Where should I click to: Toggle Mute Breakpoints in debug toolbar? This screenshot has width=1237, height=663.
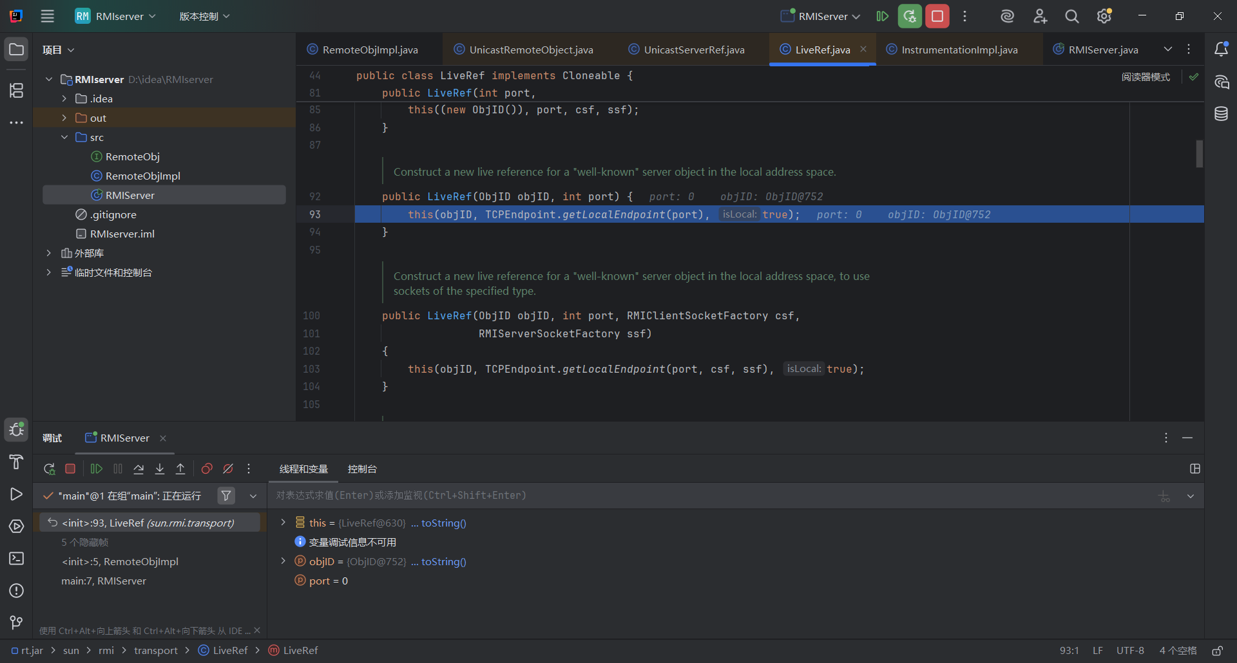pyautogui.click(x=228, y=469)
